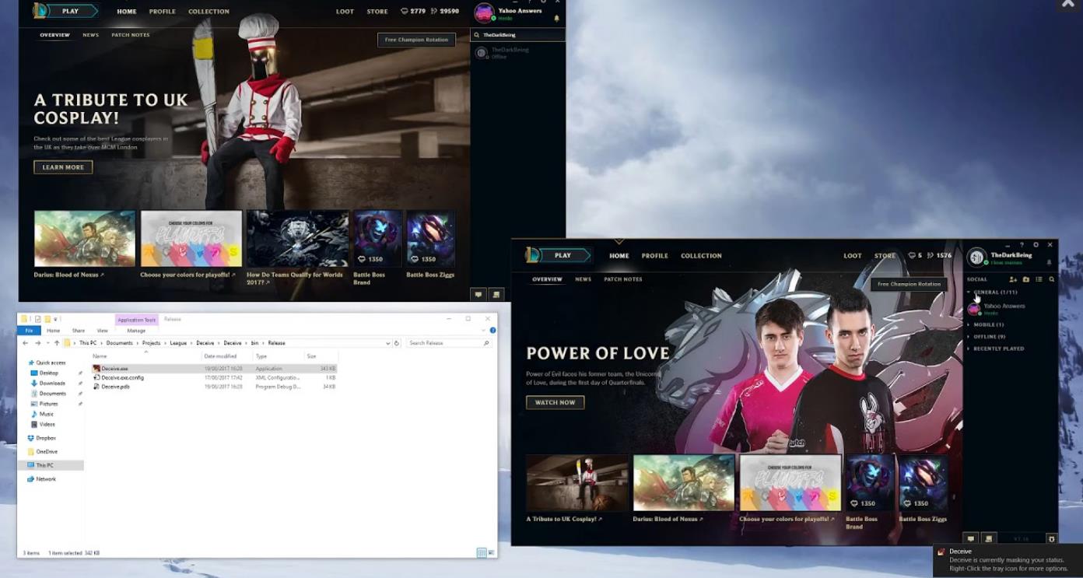This screenshot has width=1083, height=578.
Task: Click LEARN MORE on UK Cosplay banner
Action: coord(63,167)
